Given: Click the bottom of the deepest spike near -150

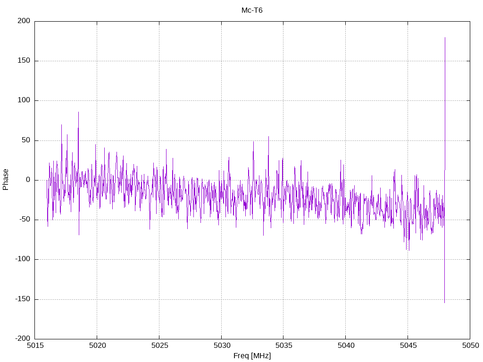Looking at the screenshot, I should (x=444, y=302).
